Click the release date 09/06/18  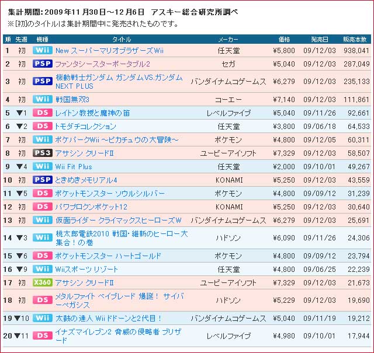[x=320, y=127]
